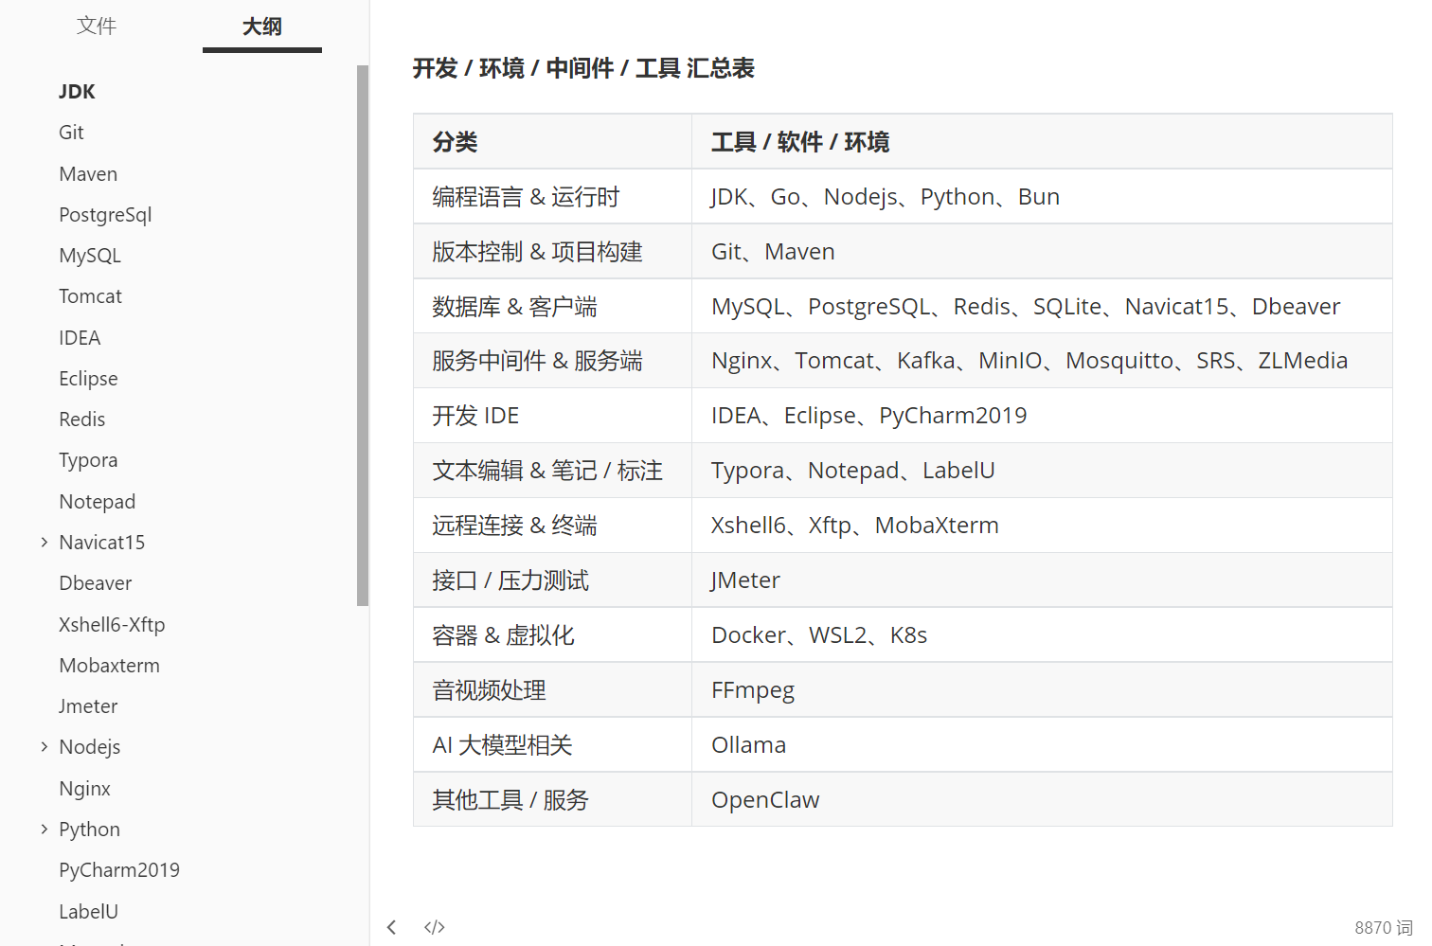Select Notepad in outline list
The image size is (1432, 946).
pos(98,502)
